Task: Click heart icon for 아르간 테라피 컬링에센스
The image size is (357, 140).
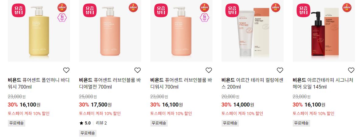Action: click(280, 70)
